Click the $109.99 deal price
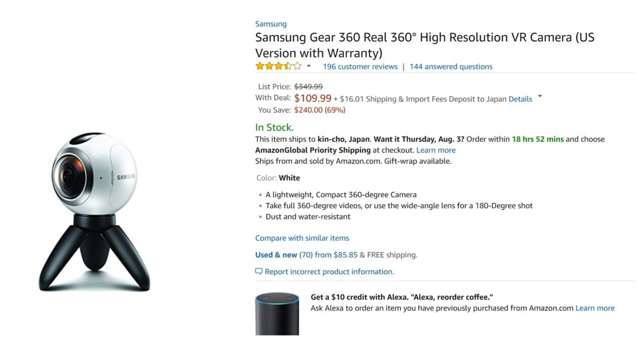This screenshot has height=361, width=642. point(313,98)
